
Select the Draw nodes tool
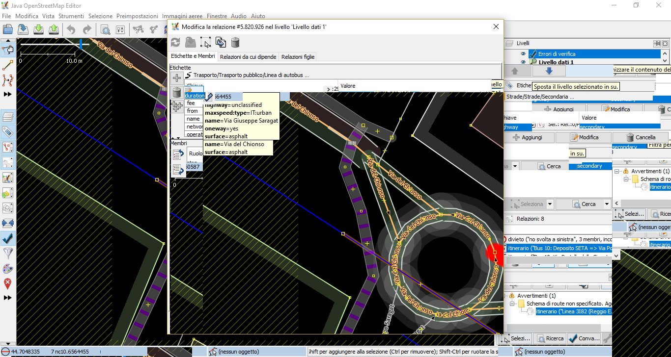[8, 65]
